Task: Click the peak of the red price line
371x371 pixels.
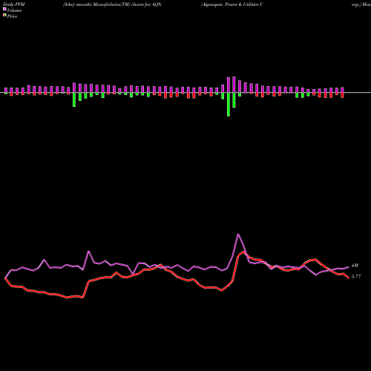Action: pos(244,252)
